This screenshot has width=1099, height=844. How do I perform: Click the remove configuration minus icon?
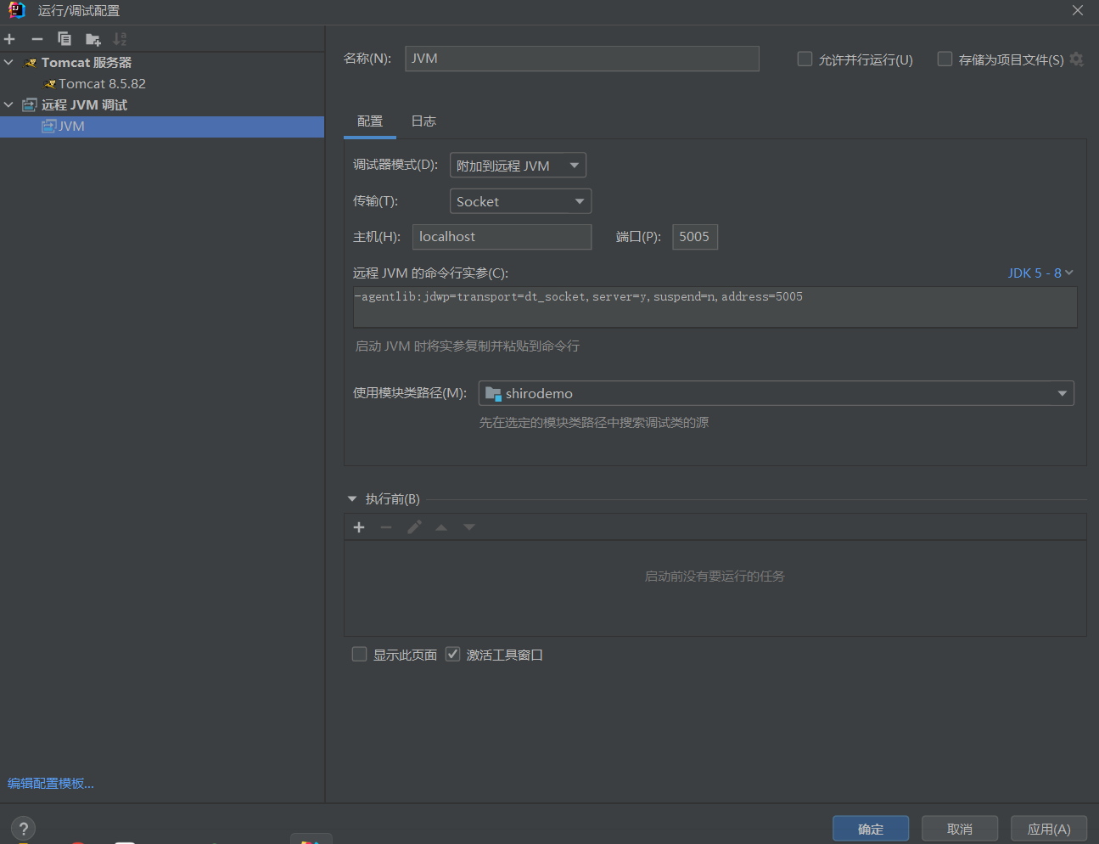[37, 39]
